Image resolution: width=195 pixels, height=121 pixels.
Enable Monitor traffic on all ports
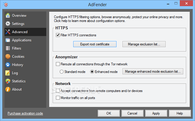point(58,98)
